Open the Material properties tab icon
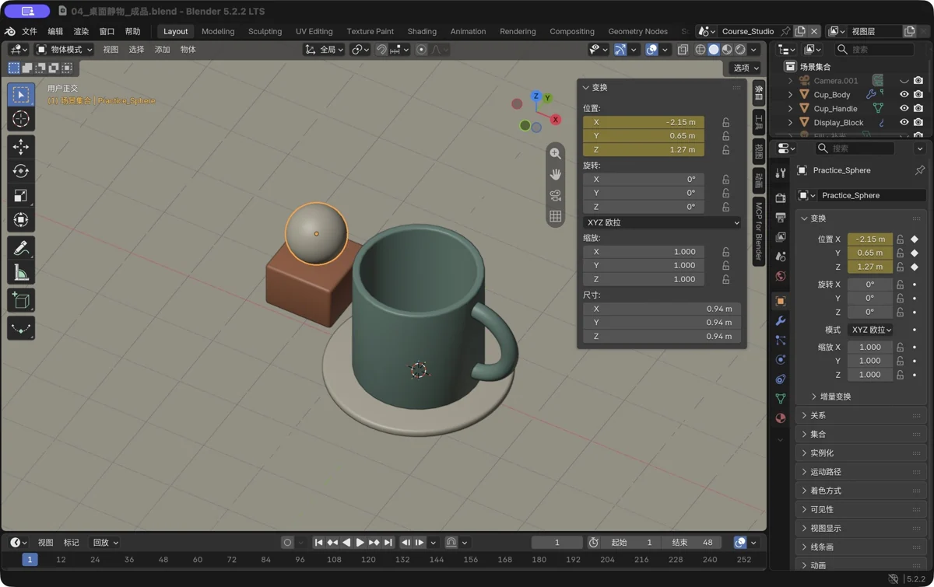Viewport: 934px width, 587px height. pos(781,418)
